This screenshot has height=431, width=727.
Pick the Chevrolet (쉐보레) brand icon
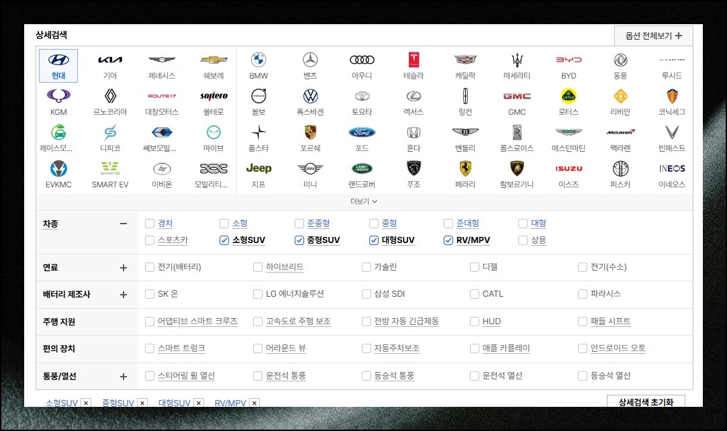click(x=213, y=60)
